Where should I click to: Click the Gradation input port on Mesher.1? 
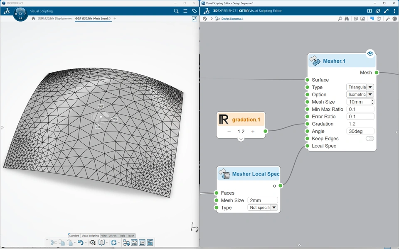[x=307, y=124]
